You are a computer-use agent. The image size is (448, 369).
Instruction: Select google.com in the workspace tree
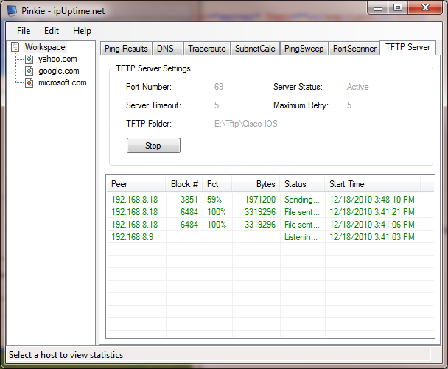click(59, 71)
